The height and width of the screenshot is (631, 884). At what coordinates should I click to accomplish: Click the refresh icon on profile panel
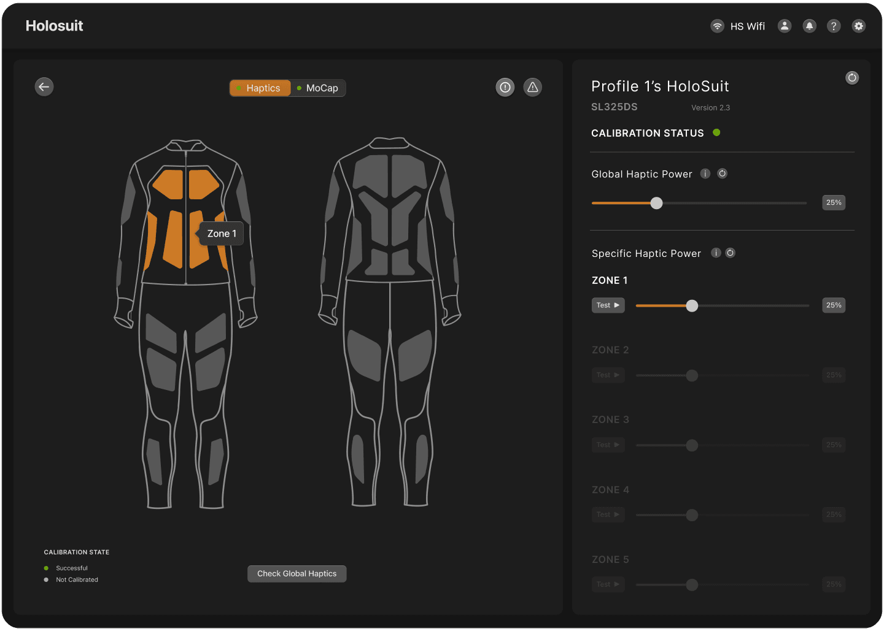[x=852, y=78]
